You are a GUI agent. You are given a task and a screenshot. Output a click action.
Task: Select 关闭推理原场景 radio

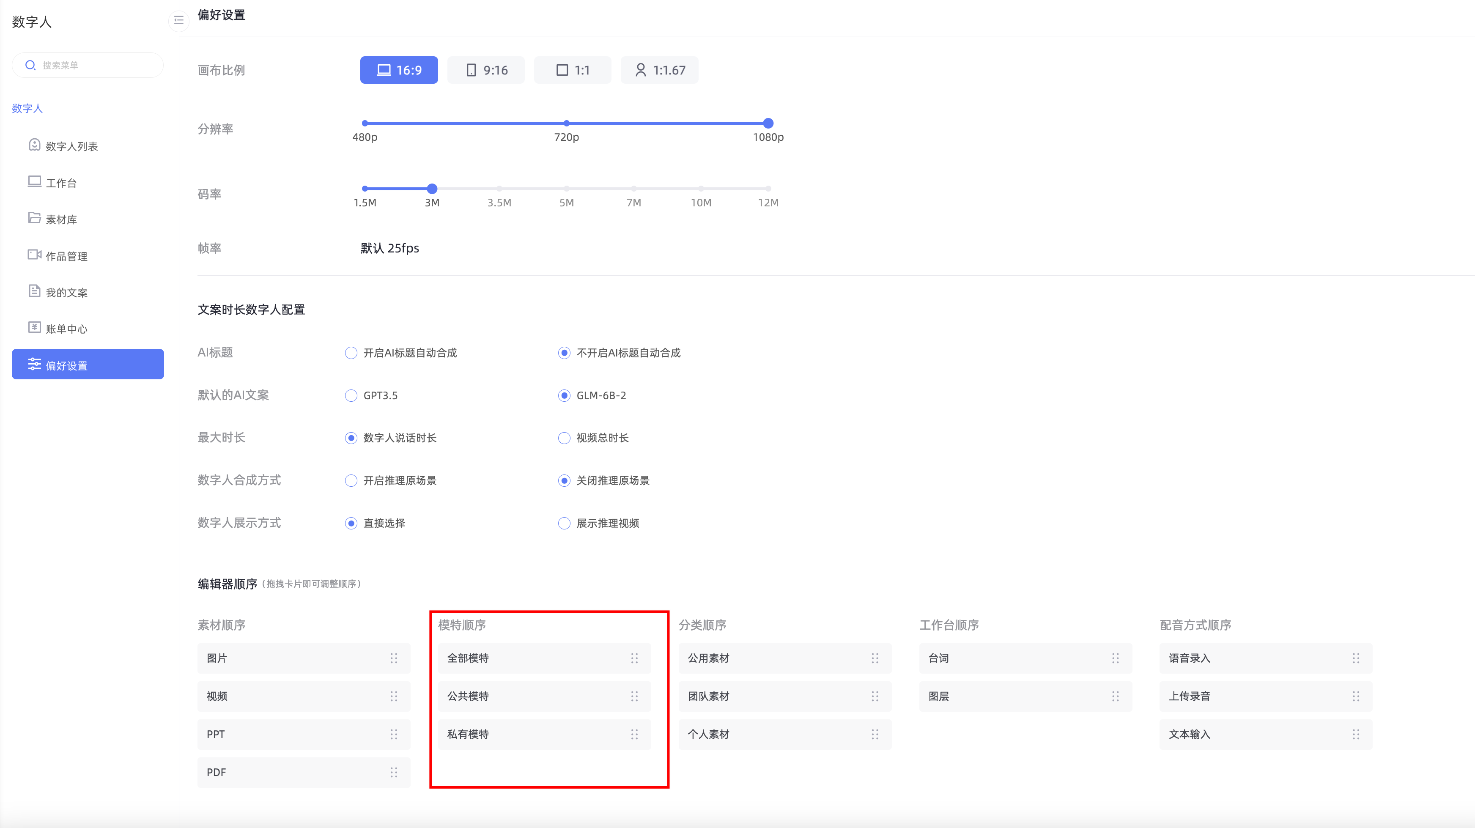pos(564,480)
